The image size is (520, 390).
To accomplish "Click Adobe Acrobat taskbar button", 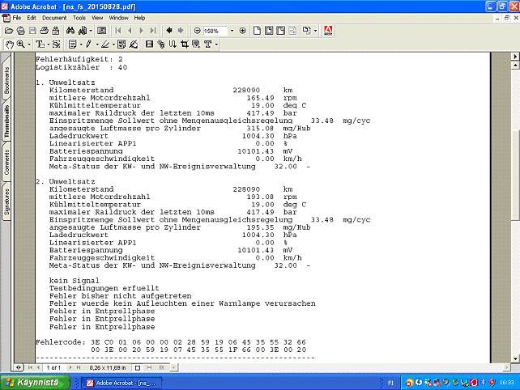I will click(121, 381).
